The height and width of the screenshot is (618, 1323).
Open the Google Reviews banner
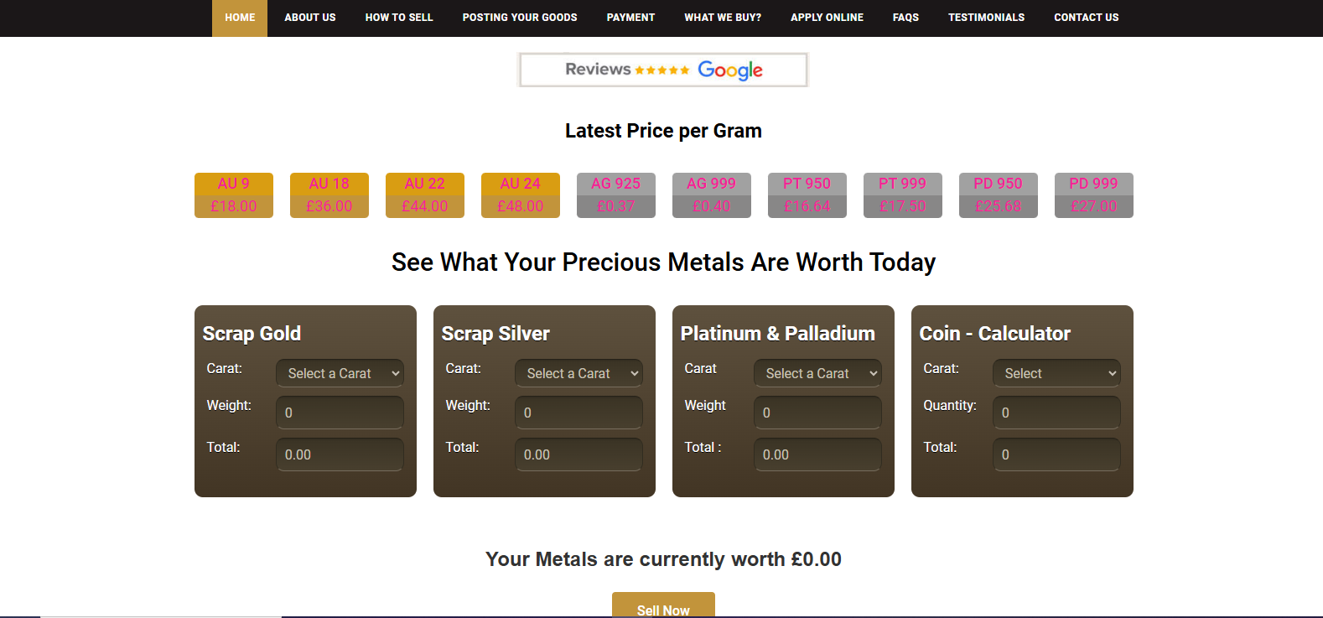(663, 70)
